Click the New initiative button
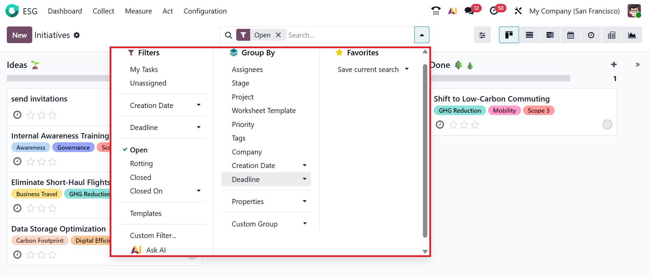 19,35
